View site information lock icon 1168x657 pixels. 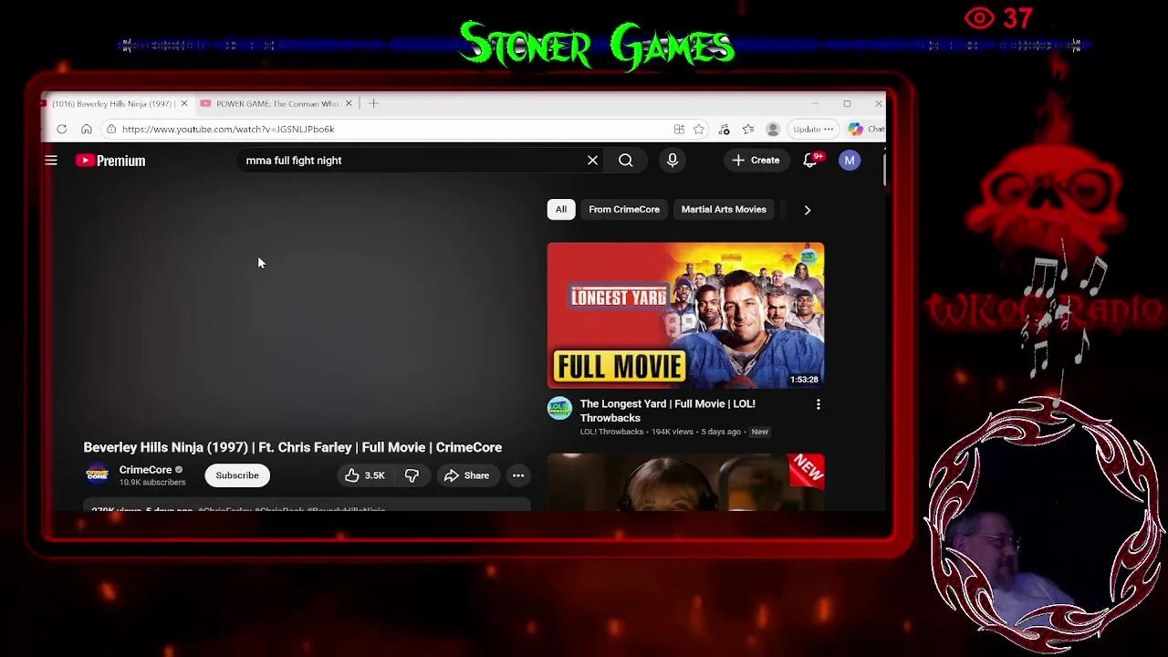pos(111,129)
